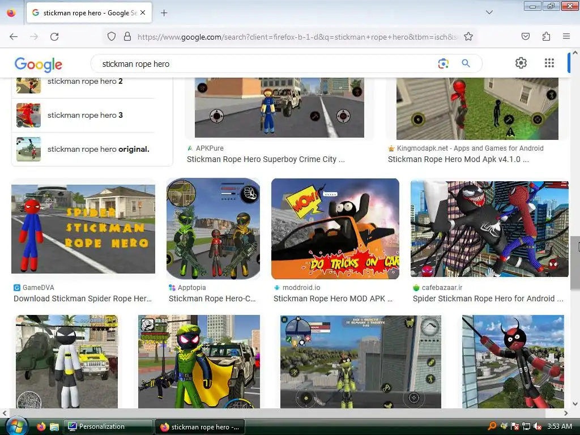Submit the Google search magnifier
Image resolution: width=580 pixels, height=435 pixels.
tap(466, 63)
